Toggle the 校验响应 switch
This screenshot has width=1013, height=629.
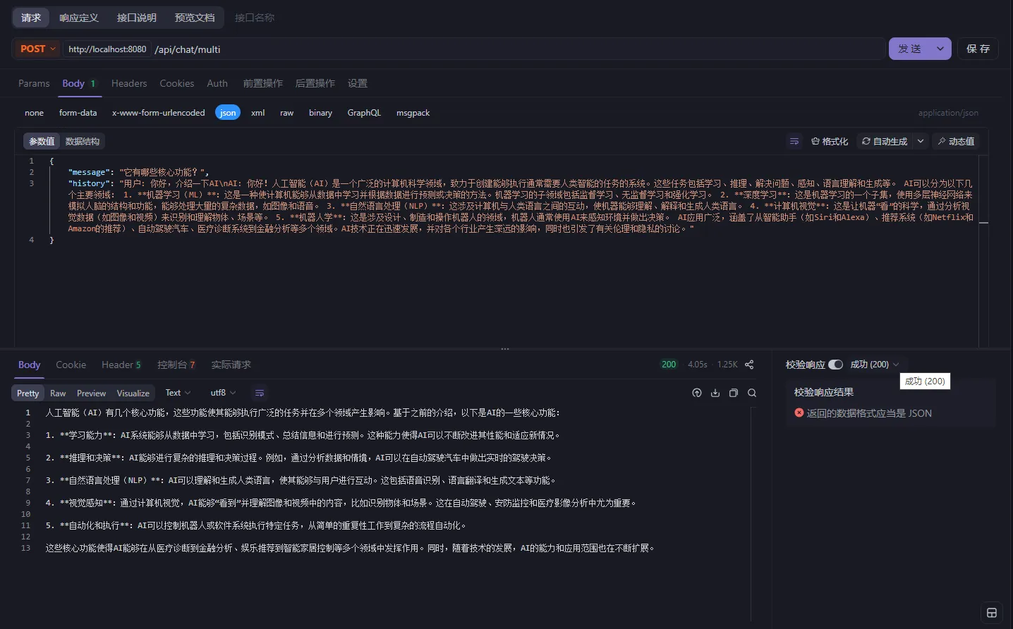pos(836,365)
